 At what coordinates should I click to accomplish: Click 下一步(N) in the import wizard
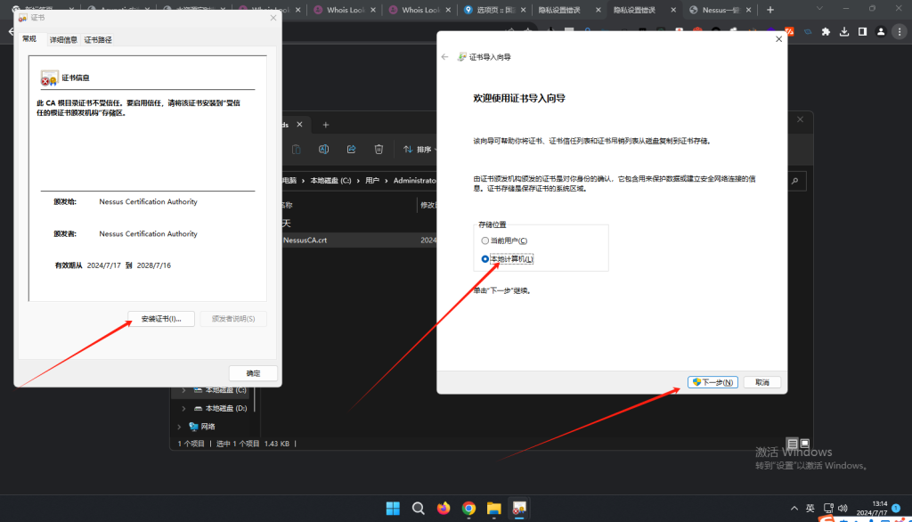point(712,382)
